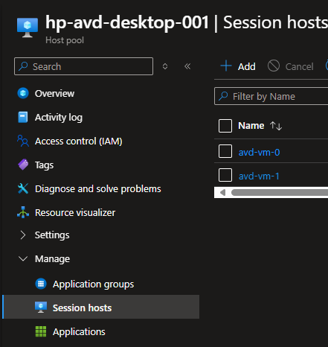Click the Access control people icon

23,141
